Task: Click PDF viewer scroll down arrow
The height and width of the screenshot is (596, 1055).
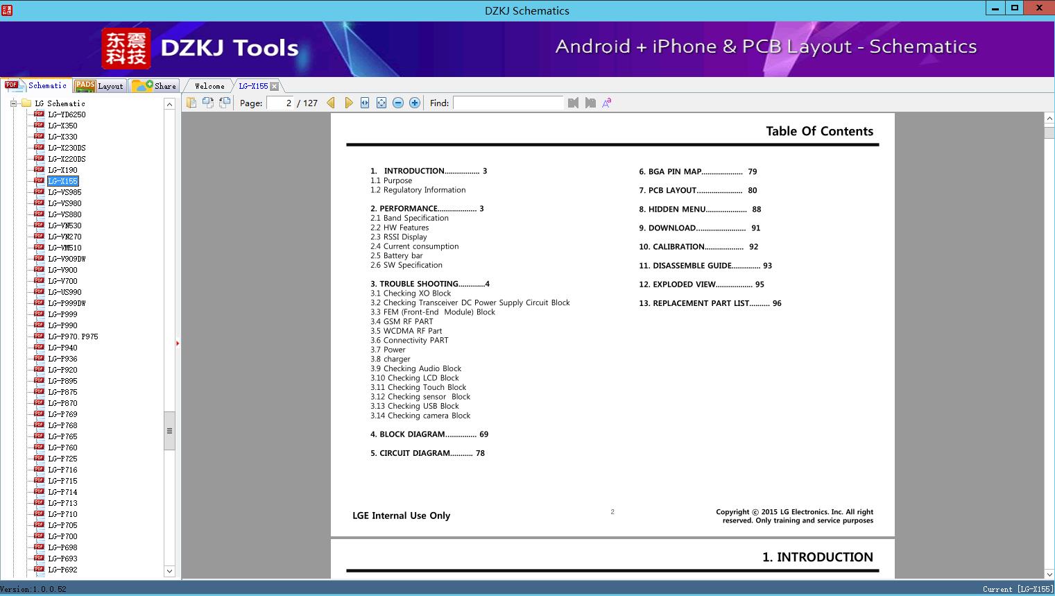Action: pos(1049,574)
